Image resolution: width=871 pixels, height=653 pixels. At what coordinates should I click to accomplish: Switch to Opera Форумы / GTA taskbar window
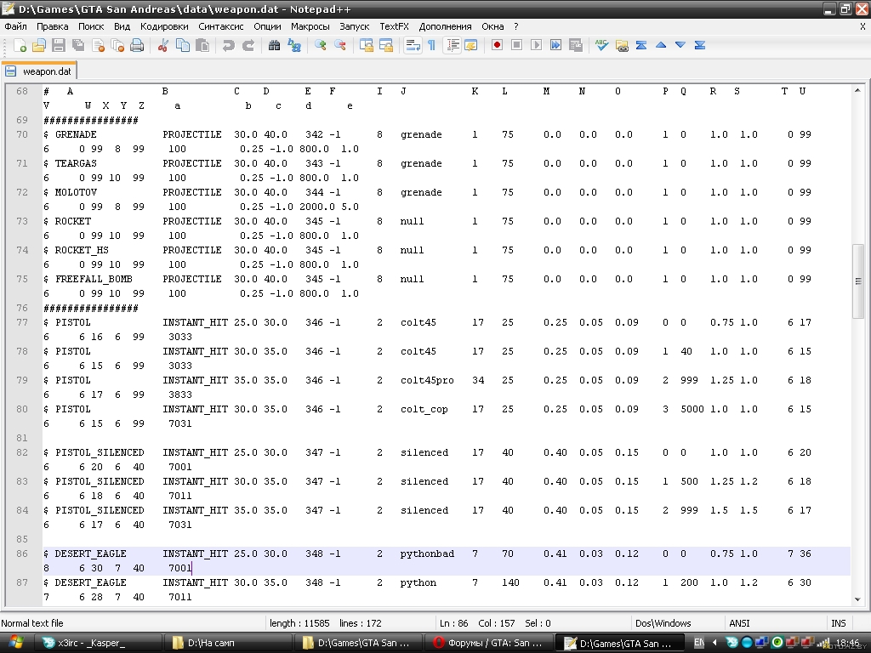coord(487,643)
